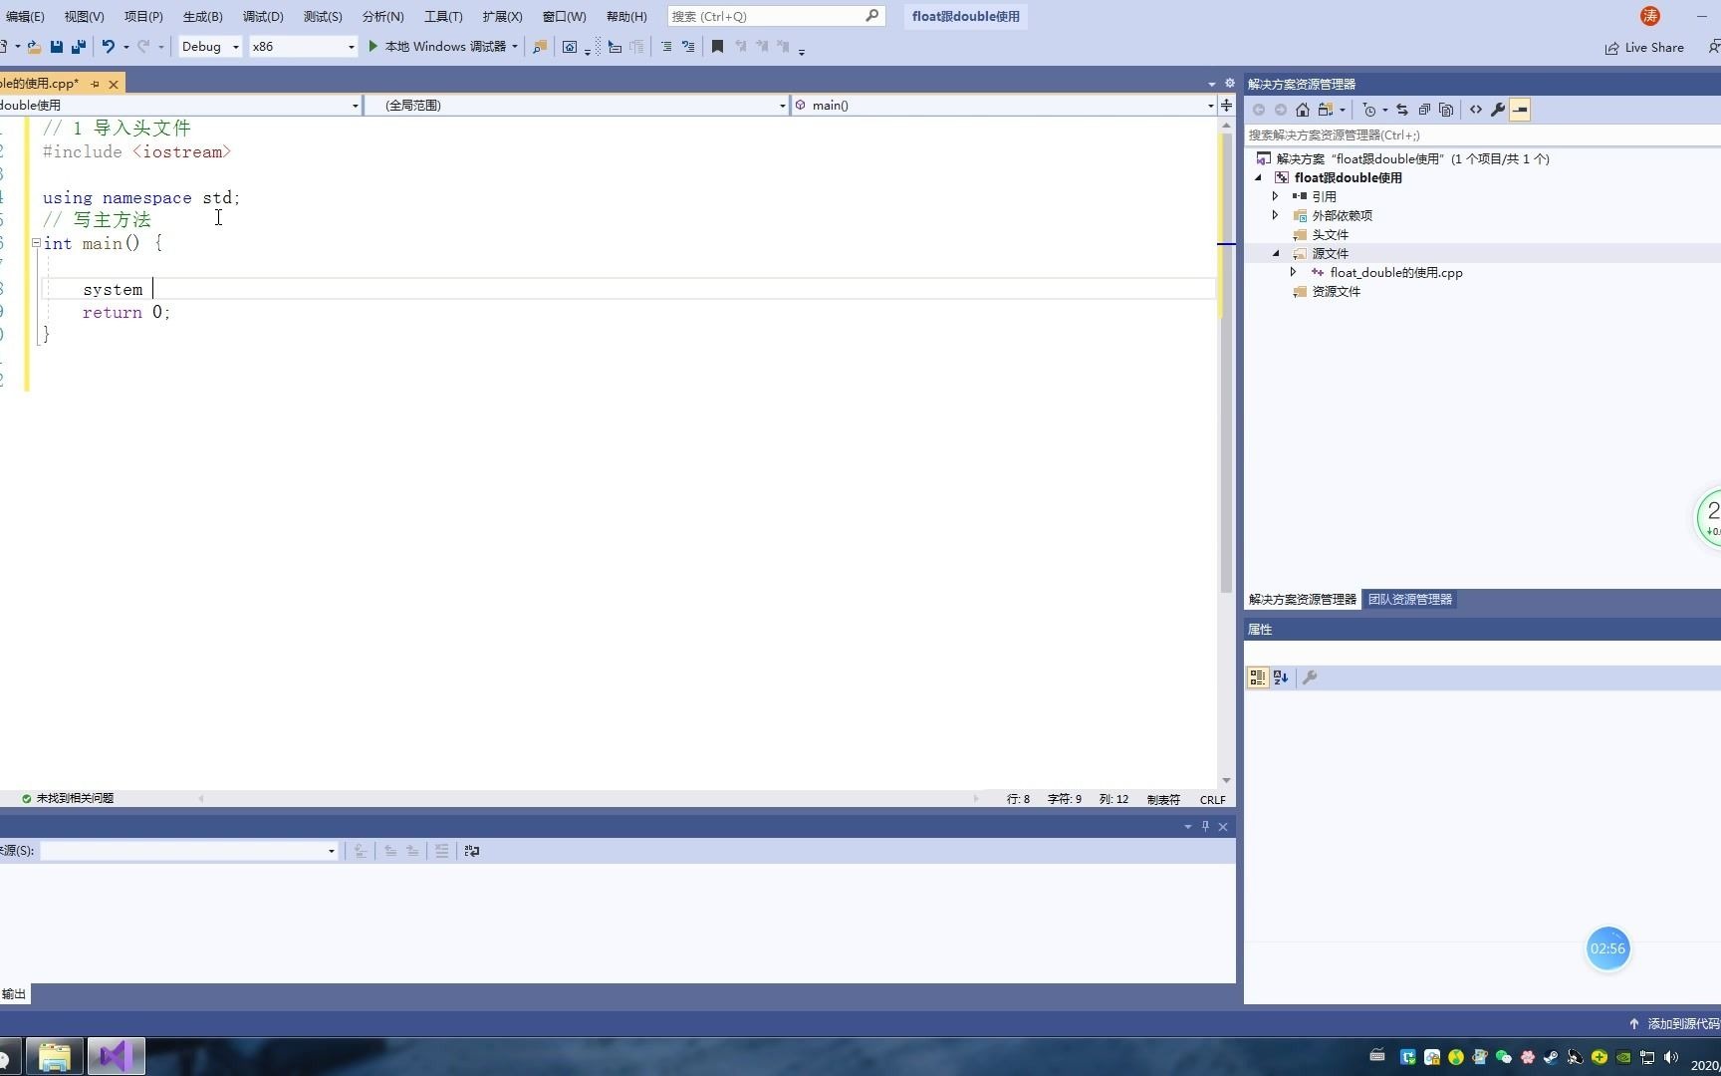1721x1076 pixels.
Task: Toggle auto-hide pin on Output panel
Action: (x=1205, y=826)
